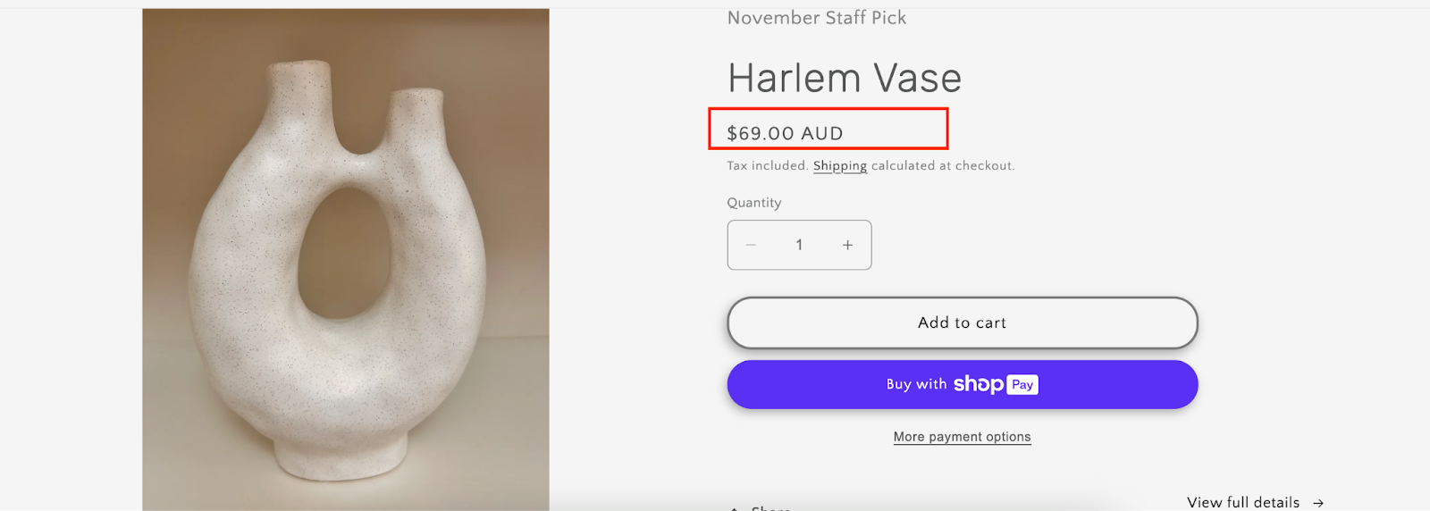This screenshot has height=511, width=1430.
Task: Click the Quantity label
Action: point(754,203)
